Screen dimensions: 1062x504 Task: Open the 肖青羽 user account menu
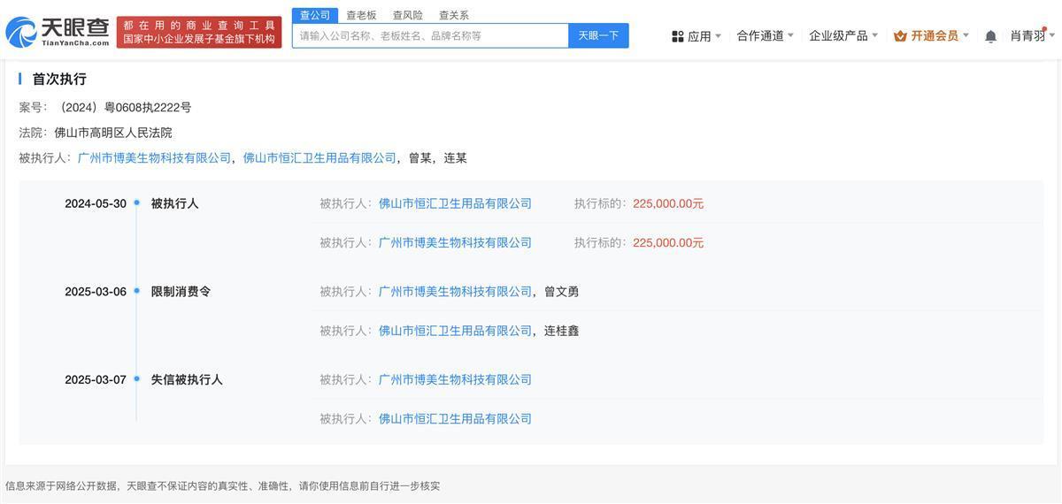coord(1027,36)
